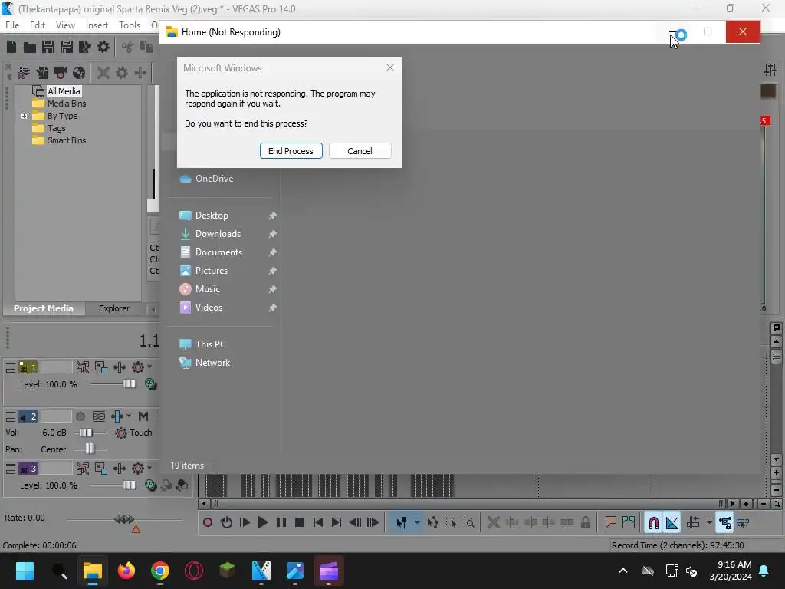Viewport: 785px width, 589px height.
Task: Toggle Invert Phase on audio track 2
Action: [99, 416]
